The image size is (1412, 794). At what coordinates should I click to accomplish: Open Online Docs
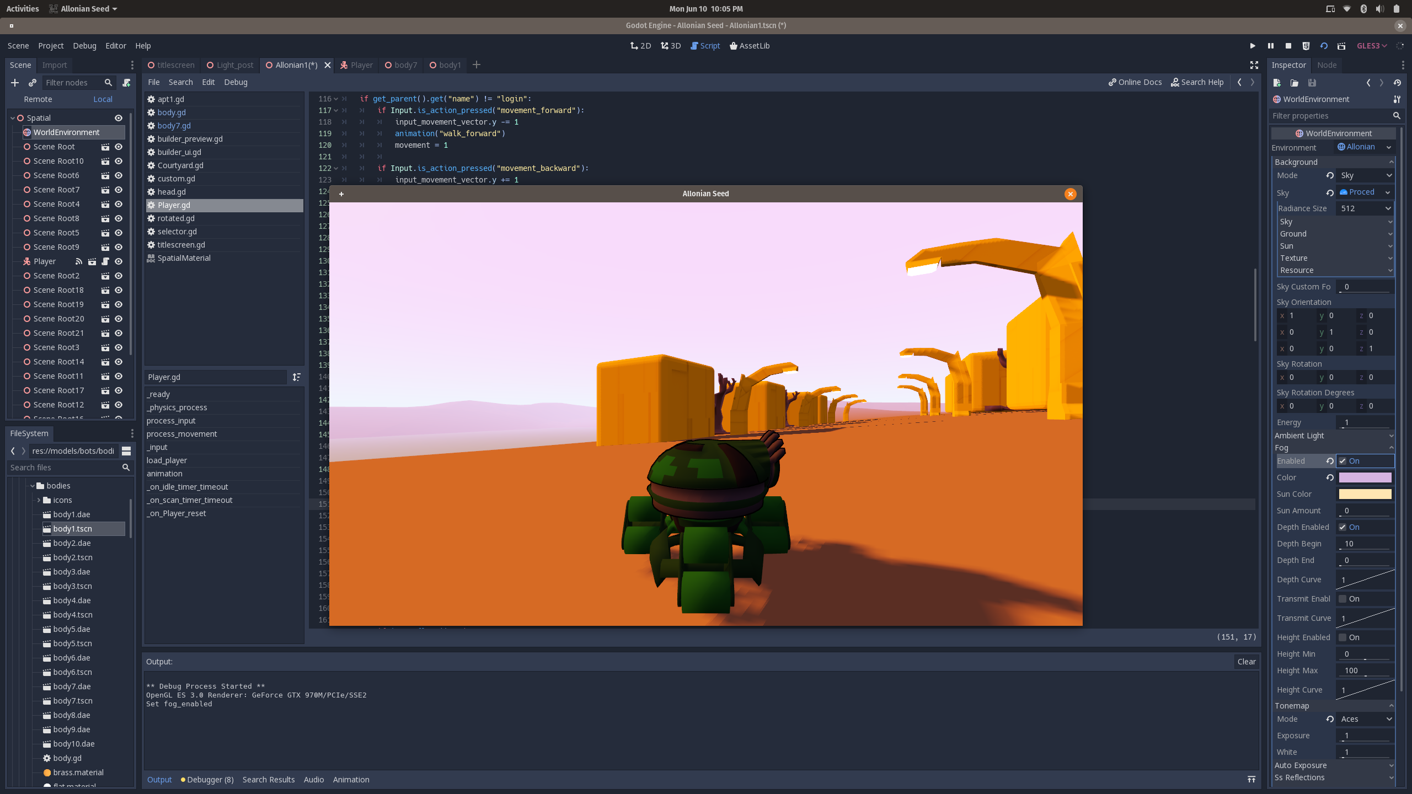pos(1134,82)
